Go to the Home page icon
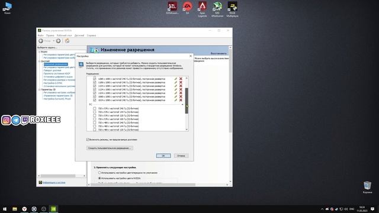Screen dimensions: 379x213 tap(67, 41)
